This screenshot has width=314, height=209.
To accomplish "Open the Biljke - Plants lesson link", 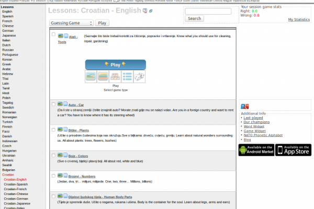I will (78, 131).
